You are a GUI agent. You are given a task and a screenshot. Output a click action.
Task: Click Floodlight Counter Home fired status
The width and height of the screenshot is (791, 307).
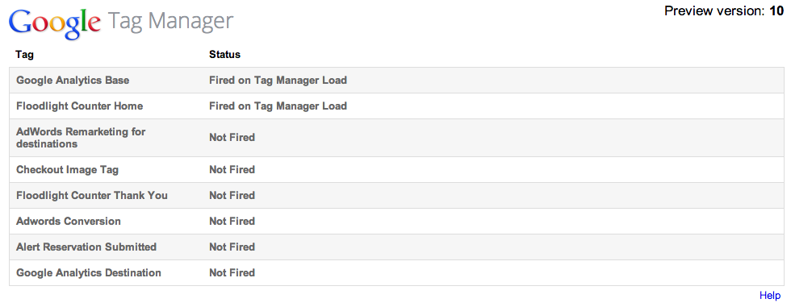[278, 106]
